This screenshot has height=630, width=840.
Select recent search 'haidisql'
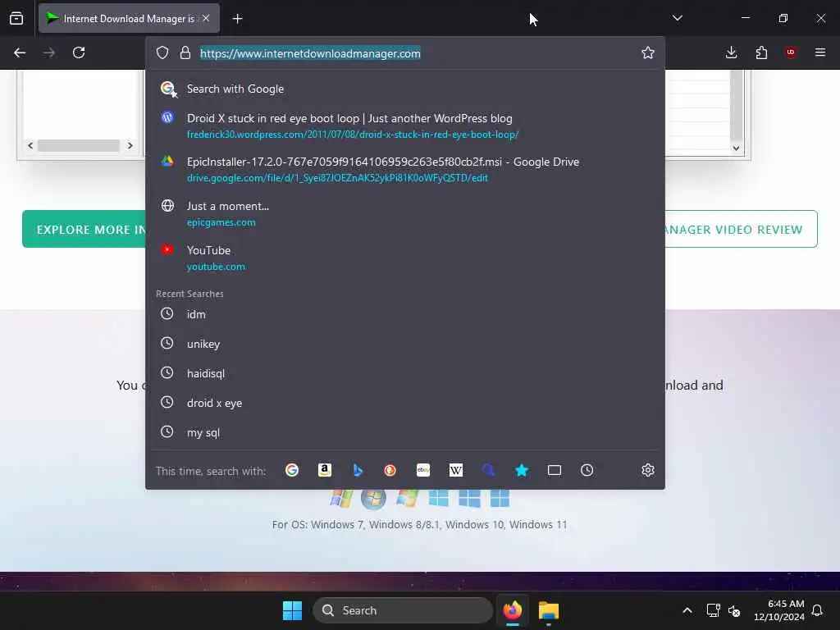point(405,373)
